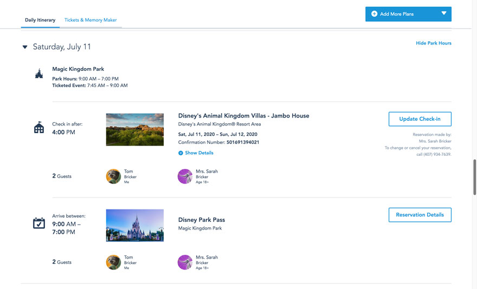The height and width of the screenshot is (289, 477).
Task: Click the Update Check-in button
Action: pyautogui.click(x=420, y=119)
